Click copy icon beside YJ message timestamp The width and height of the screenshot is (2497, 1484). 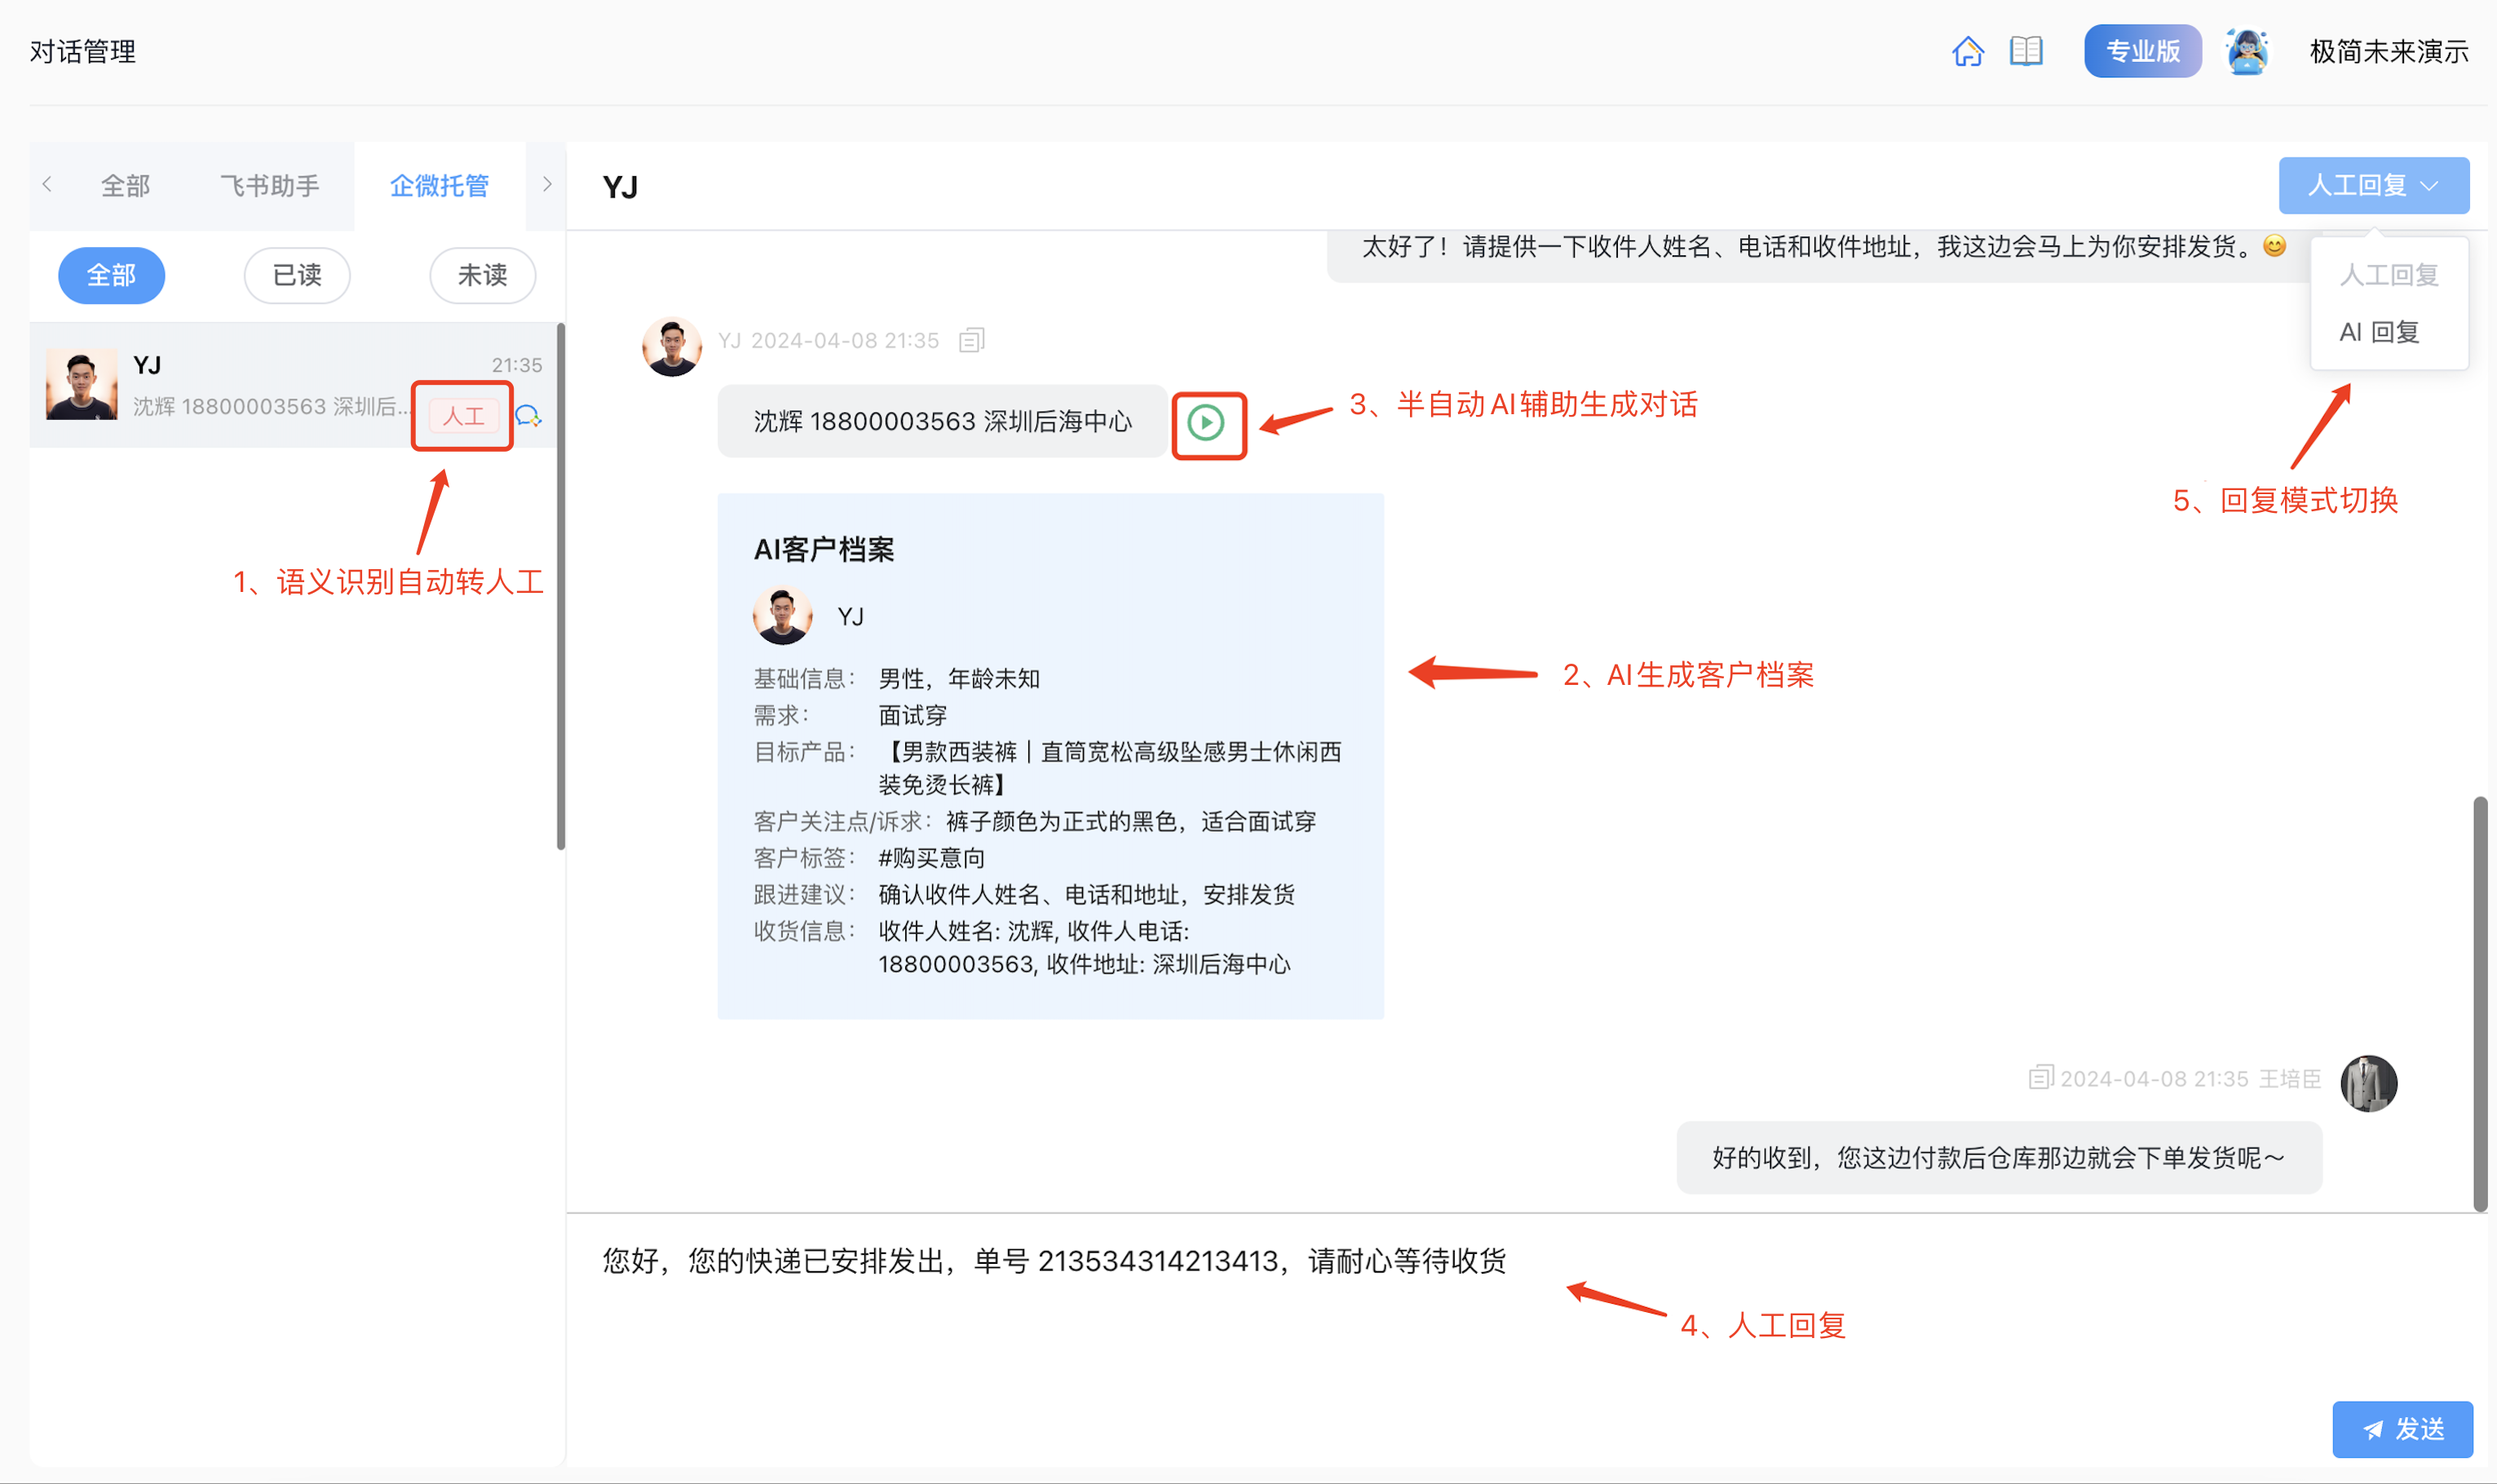tap(971, 341)
